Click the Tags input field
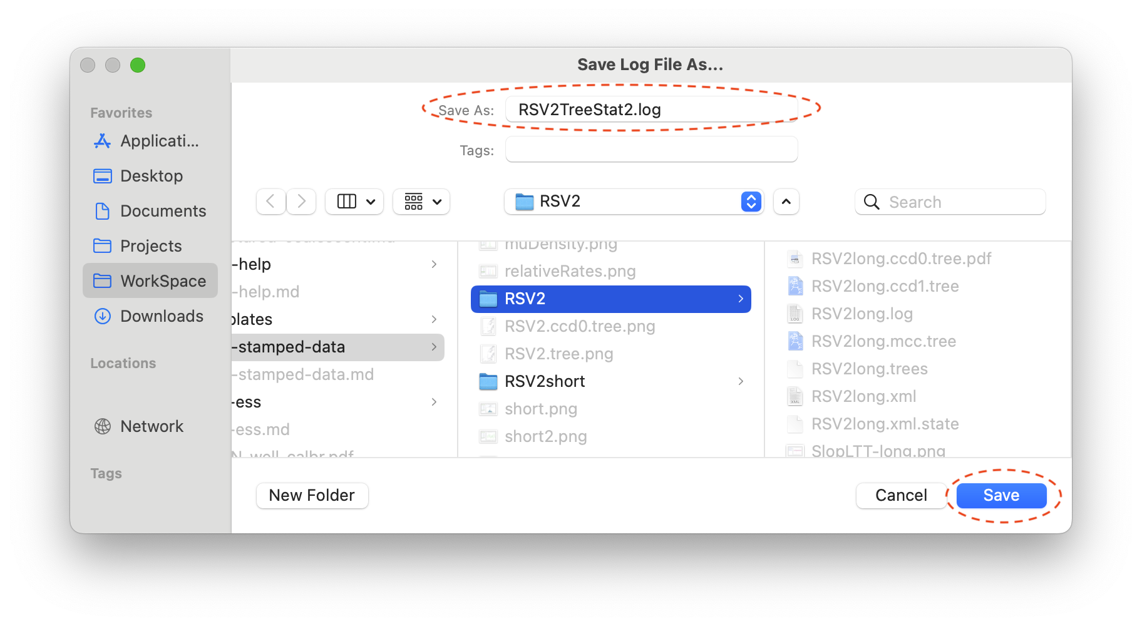The height and width of the screenshot is (626, 1142). tap(651, 150)
